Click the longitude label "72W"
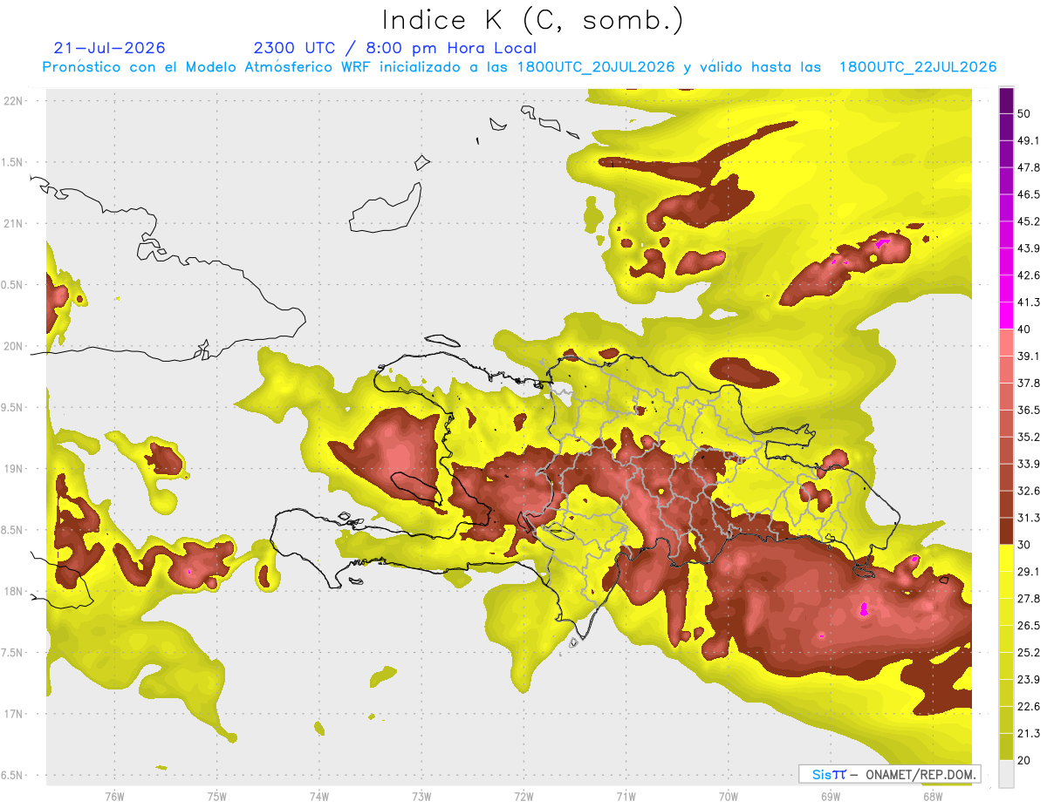The width and height of the screenshot is (1047, 808). point(523,797)
